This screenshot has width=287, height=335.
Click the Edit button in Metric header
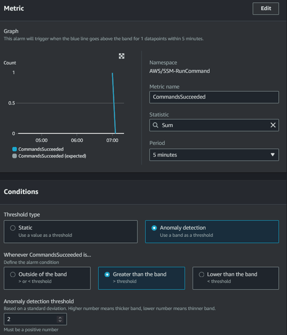click(266, 8)
